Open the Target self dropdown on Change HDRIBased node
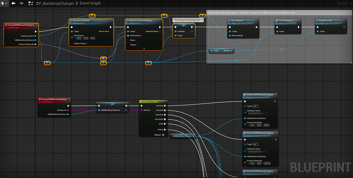Image resolution: width=353 pixels, height=178 pixels. coord(255,106)
